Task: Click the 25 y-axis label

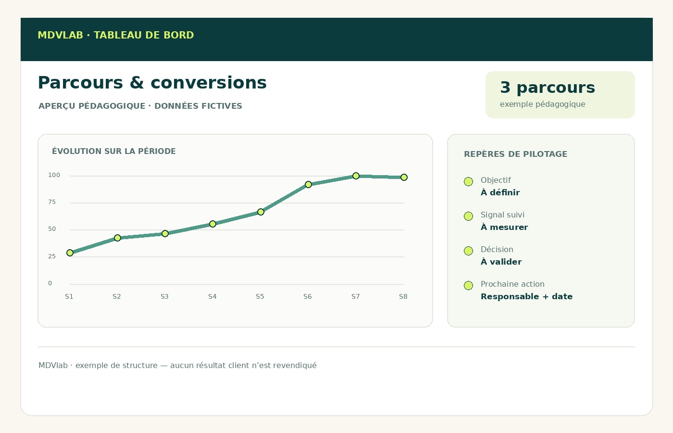Action: click(x=52, y=256)
